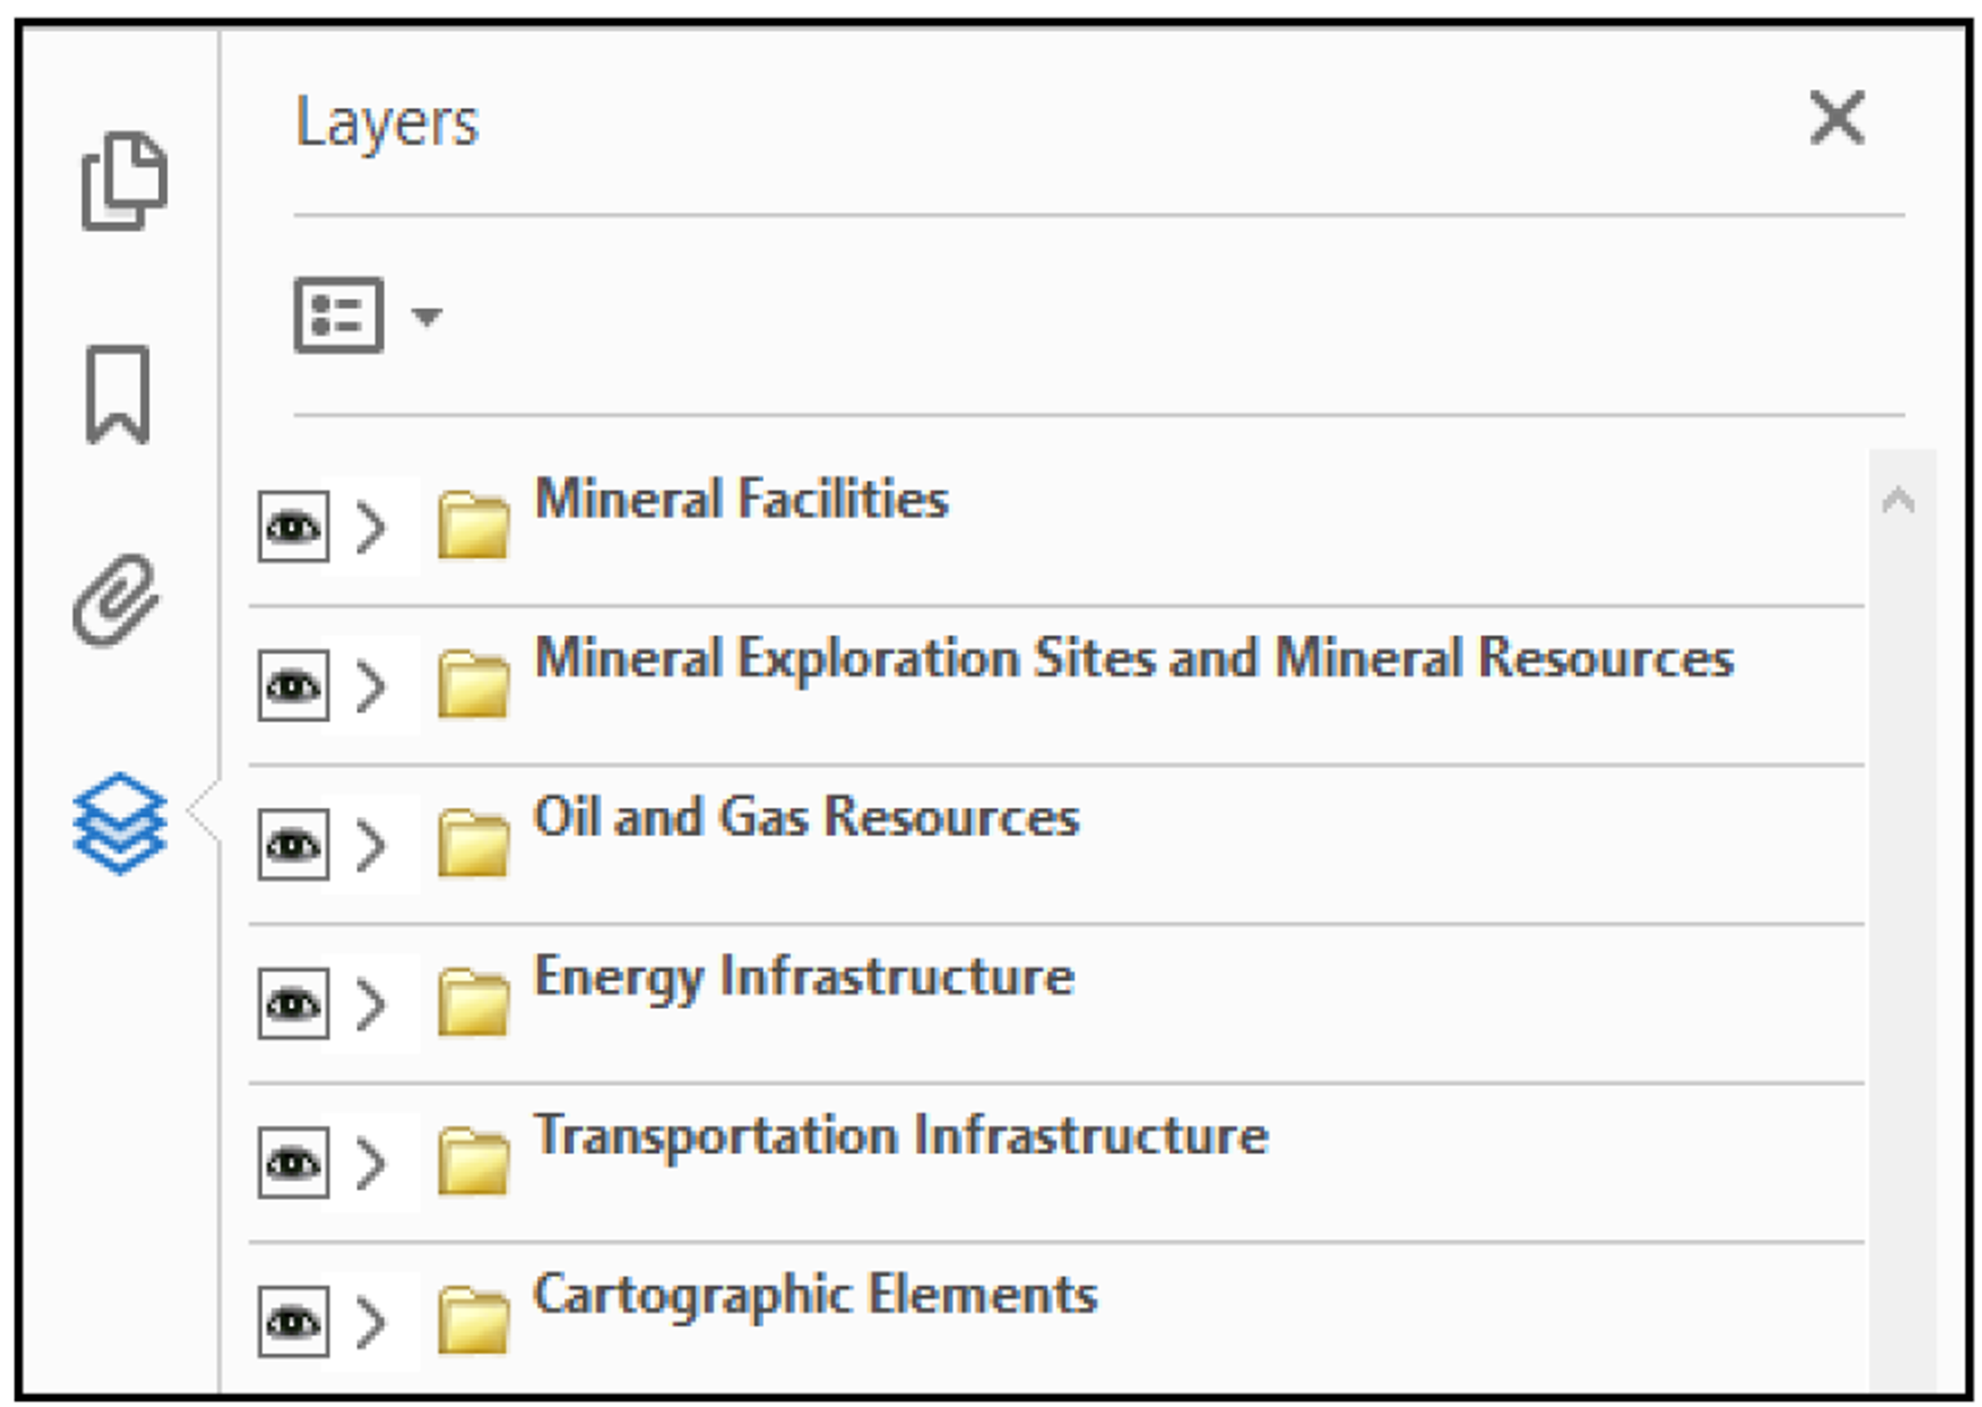Select the Transportation Infrastructure layer name

(901, 1136)
